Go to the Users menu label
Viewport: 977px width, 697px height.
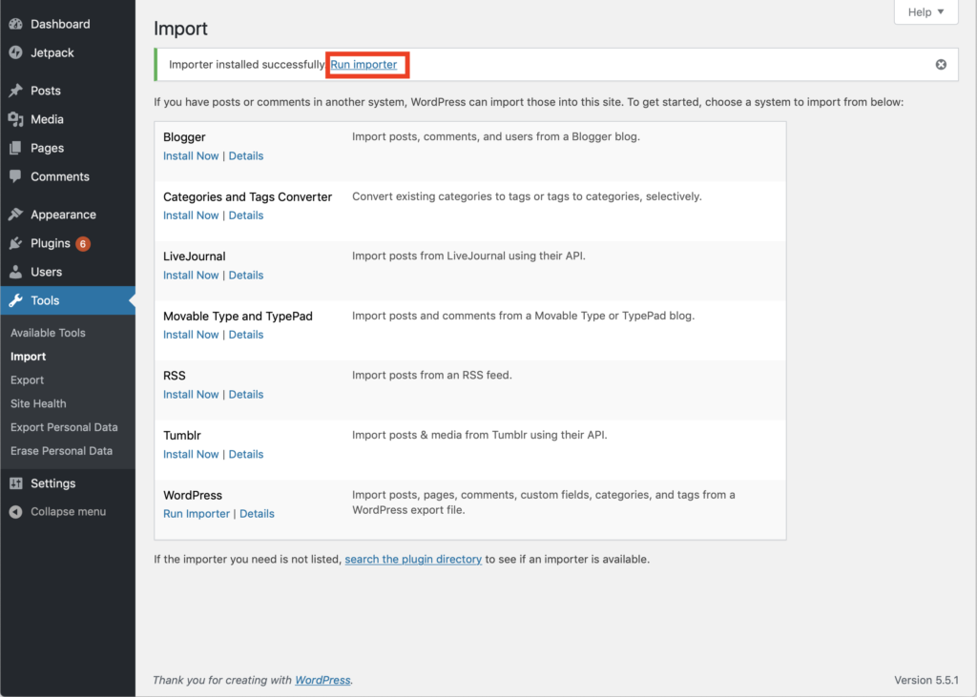click(46, 272)
